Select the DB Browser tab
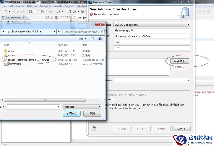 point(13,18)
